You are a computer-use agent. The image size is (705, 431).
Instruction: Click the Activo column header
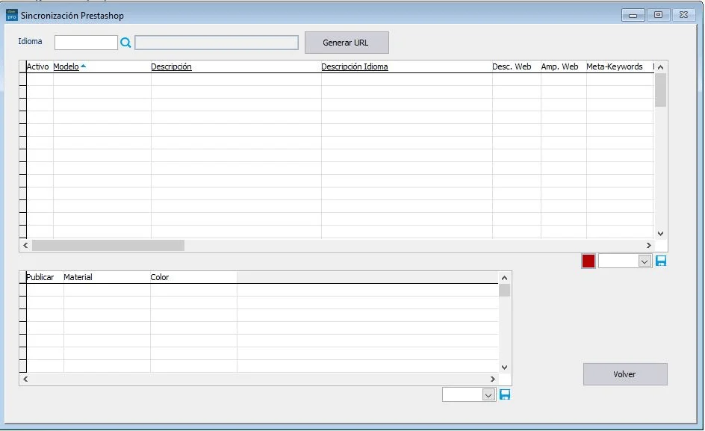pos(38,66)
